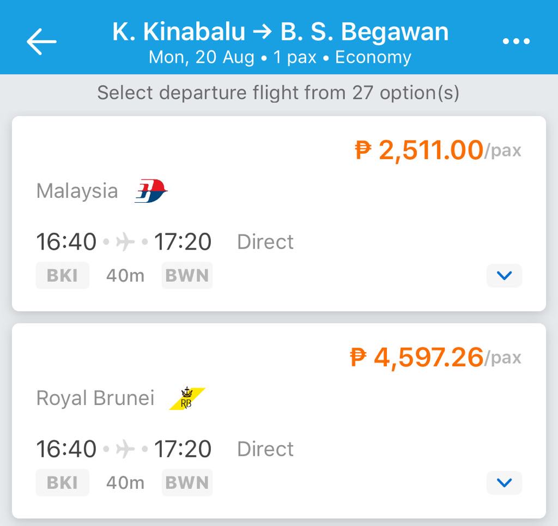Click the BWN tag on Royal Brunei flight
This screenshot has width=558, height=526.
click(x=187, y=483)
